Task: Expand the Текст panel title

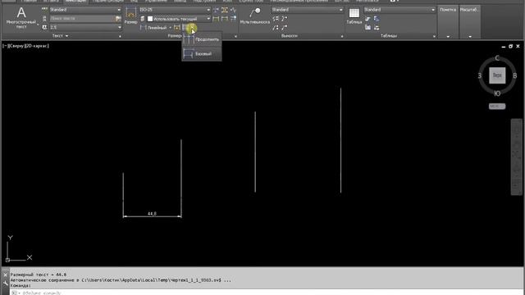Action: 60,36
